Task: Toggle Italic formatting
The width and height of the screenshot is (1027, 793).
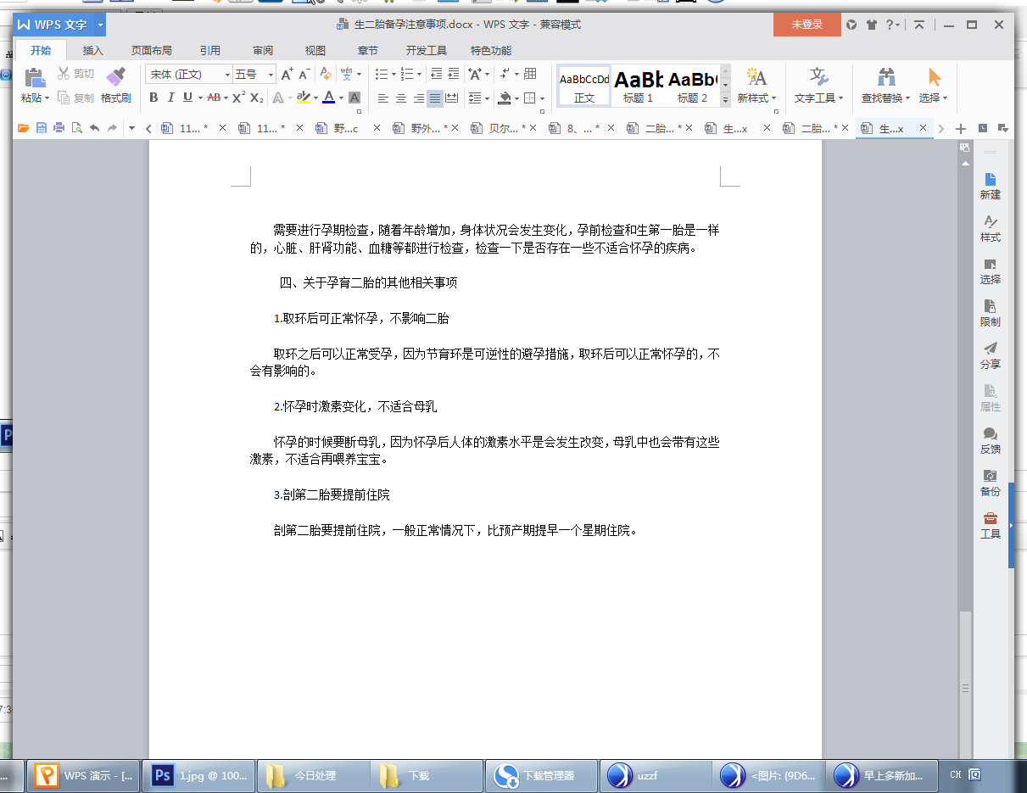Action: point(170,98)
